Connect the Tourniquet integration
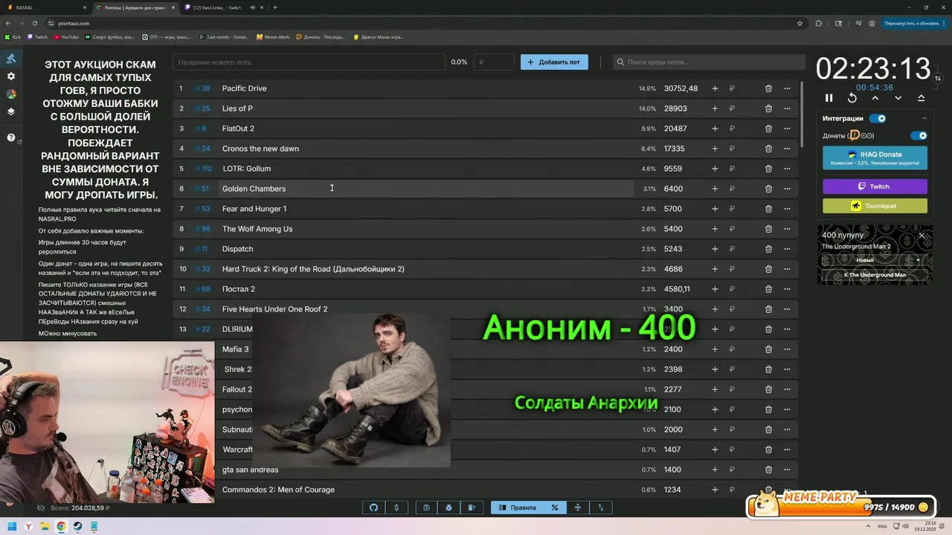Viewport: 952px width, 535px height. [875, 206]
